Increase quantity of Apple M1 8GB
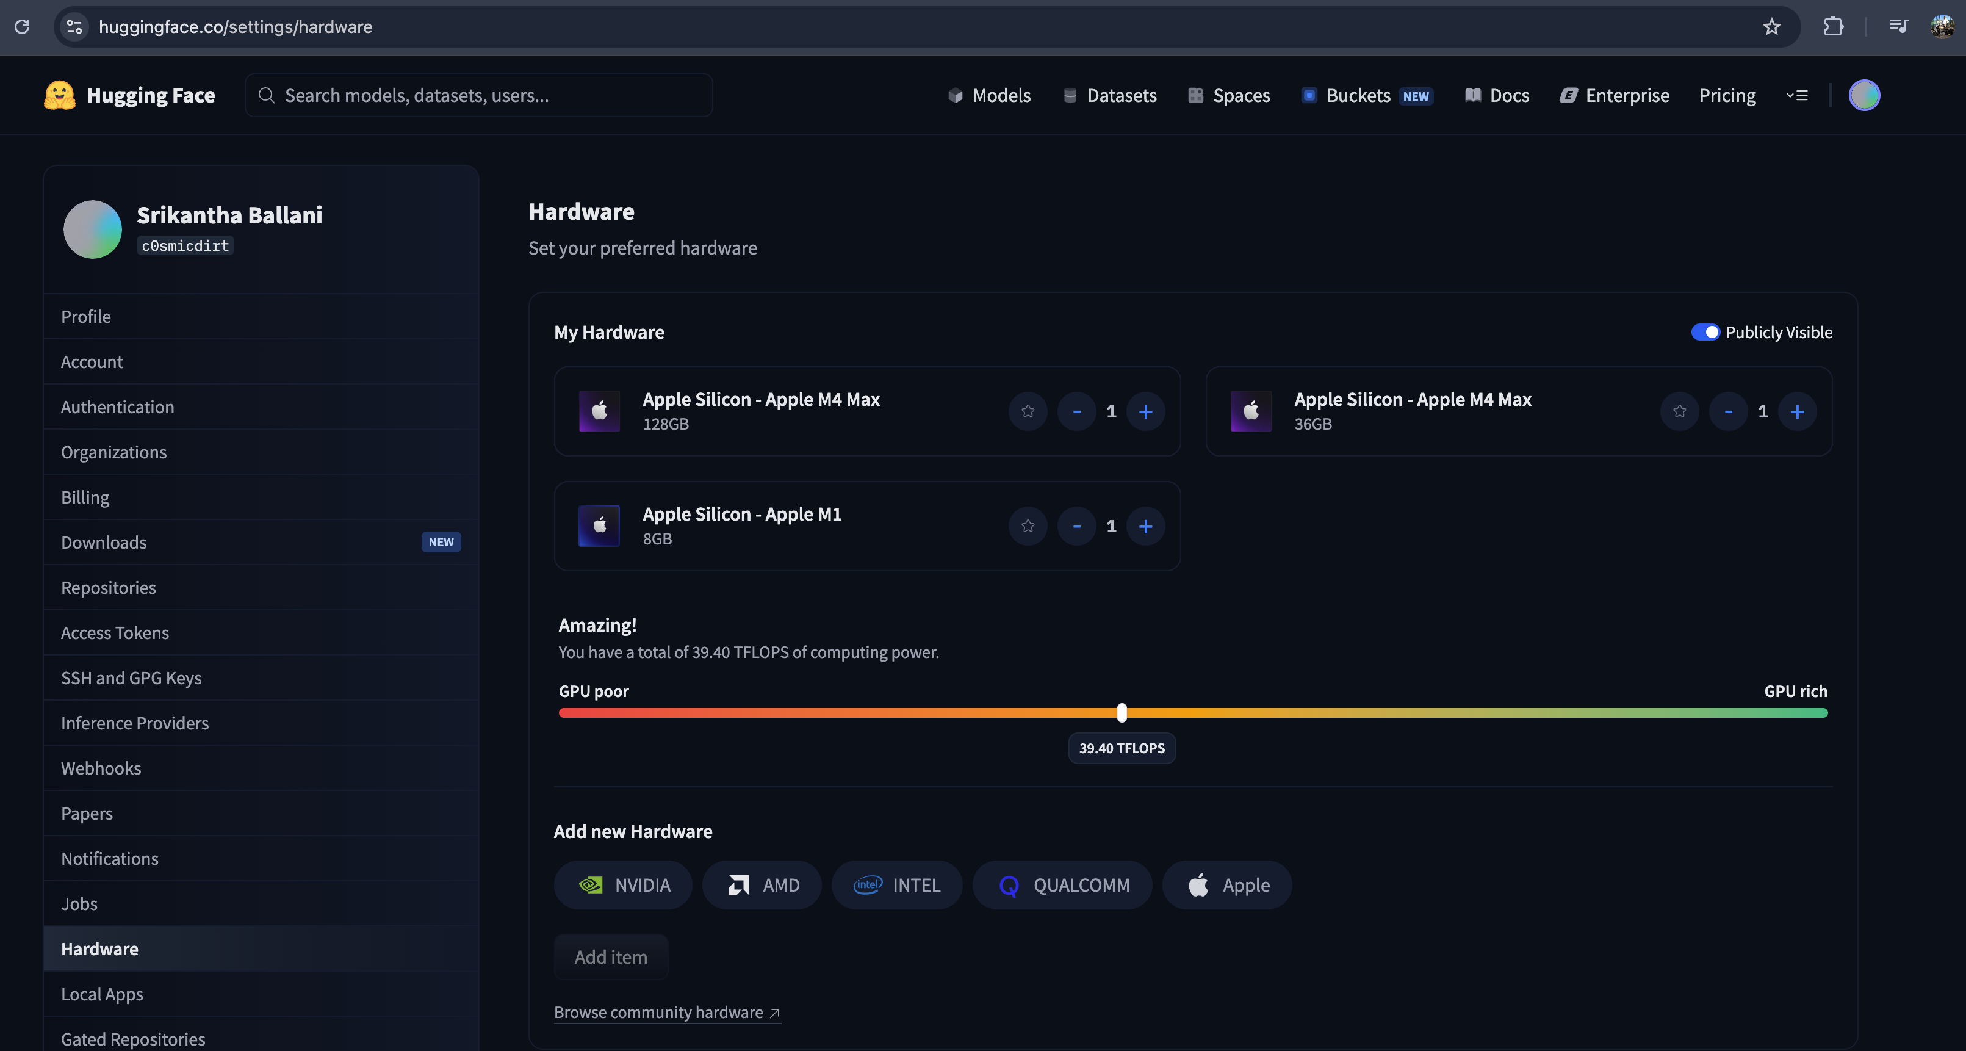 coord(1145,526)
